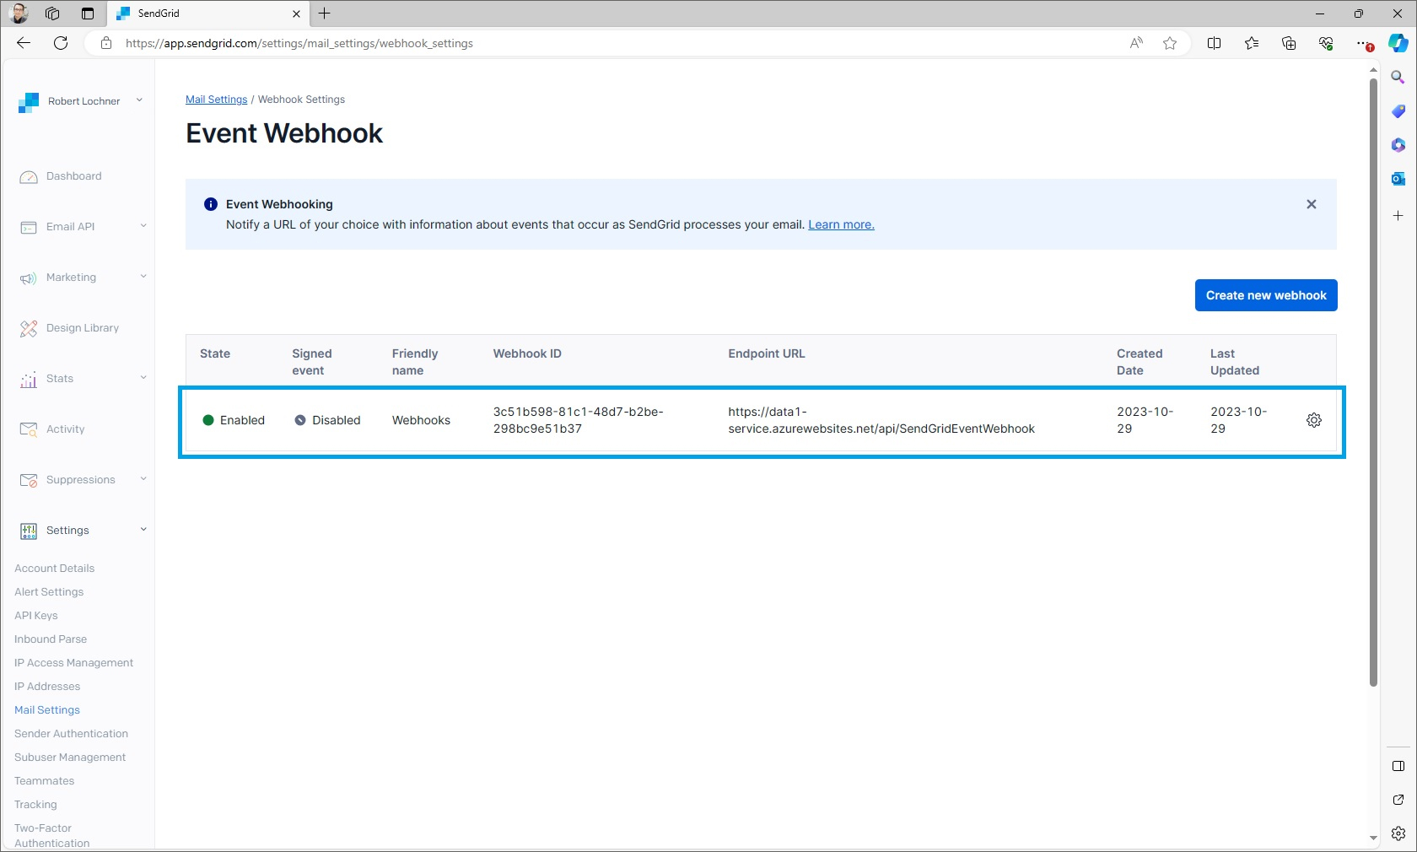The image size is (1417, 852).
Task: Close the SendGrid browser tab
Action: click(x=296, y=13)
